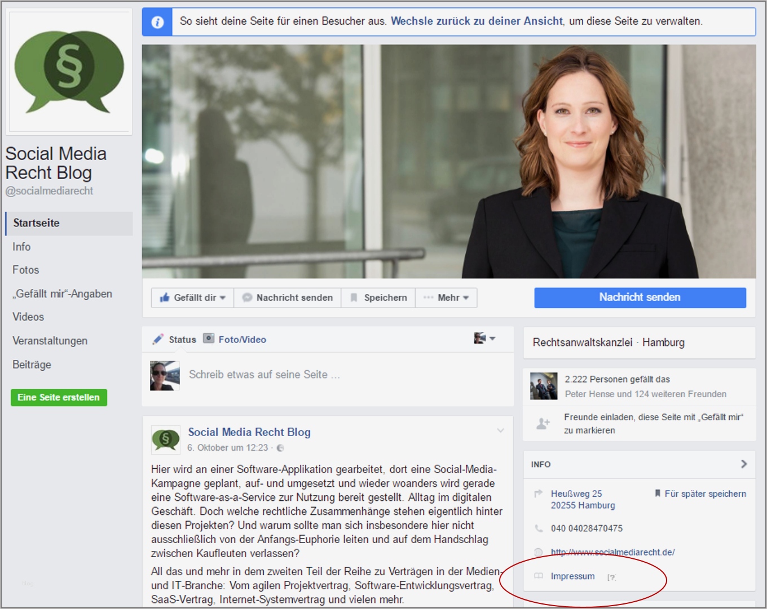767x609 pixels.
Task: Click the blue Nachricht senden button
Action: (640, 297)
